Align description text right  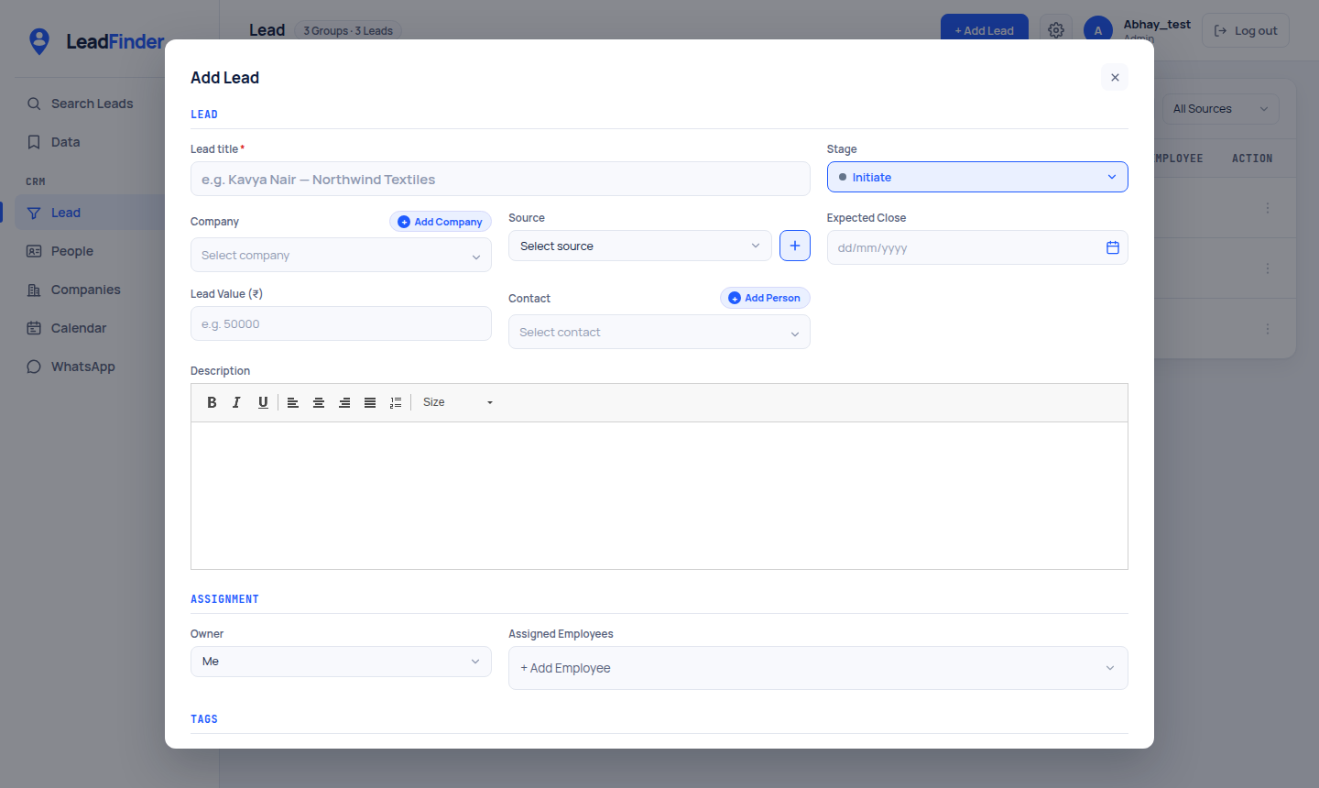click(x=344, y=402)
